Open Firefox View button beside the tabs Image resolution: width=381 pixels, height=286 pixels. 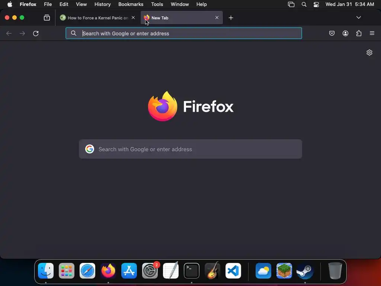pos(47,18)
